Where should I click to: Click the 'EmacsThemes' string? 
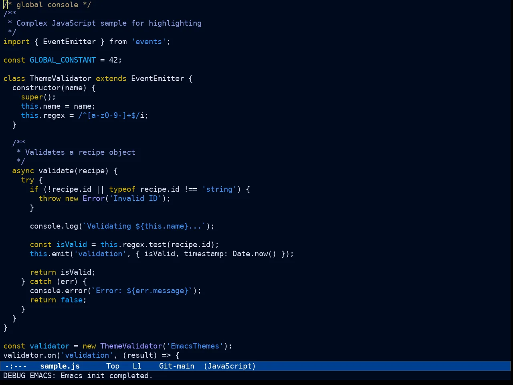click(x=195, y=346)
